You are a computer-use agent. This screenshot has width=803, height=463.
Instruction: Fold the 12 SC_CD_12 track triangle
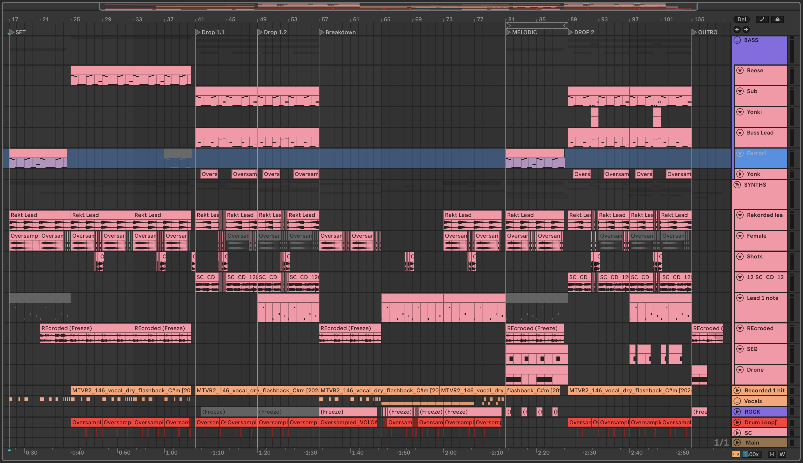click(x=740, y=277)
